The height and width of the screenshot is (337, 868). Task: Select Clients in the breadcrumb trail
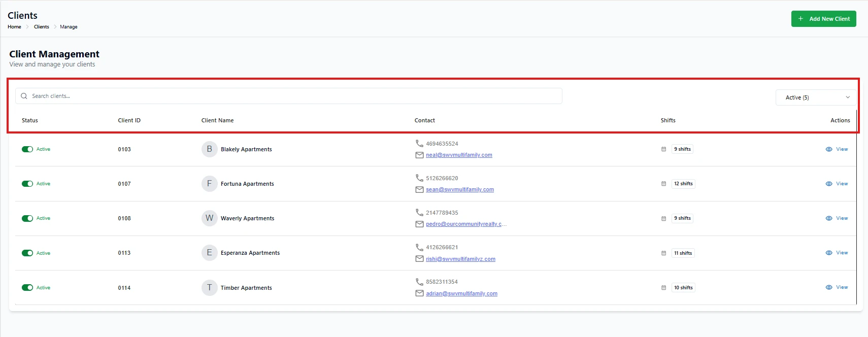click(x=42, y=27)
